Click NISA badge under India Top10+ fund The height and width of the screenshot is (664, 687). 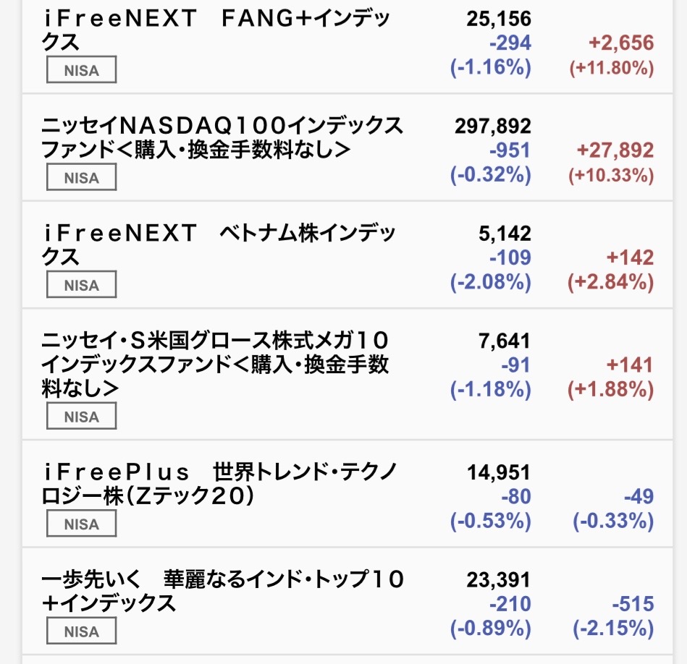point(82,631)
